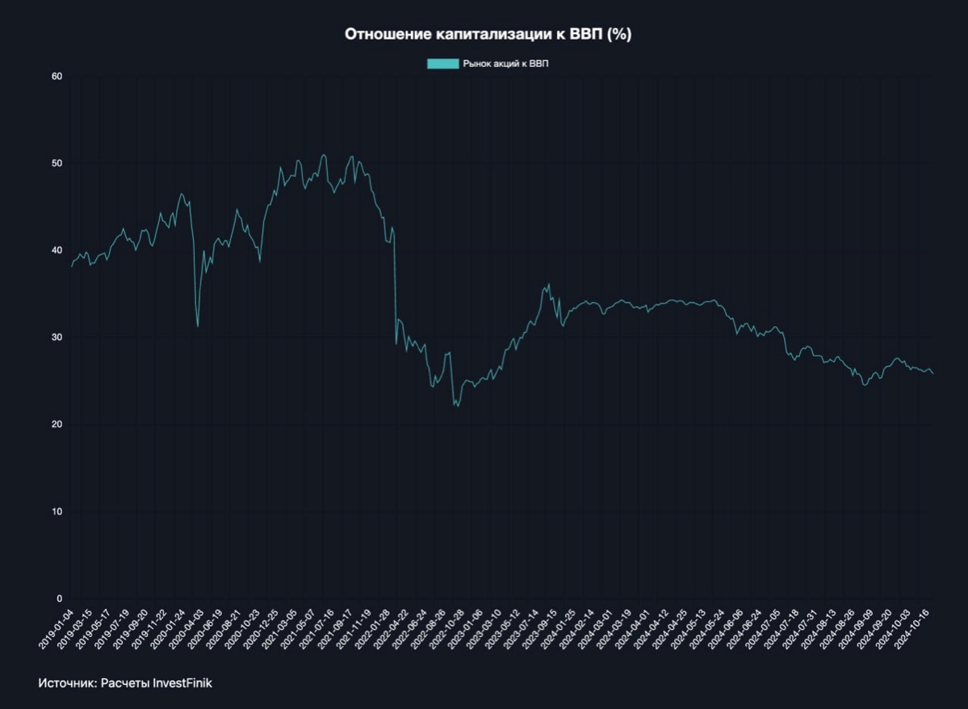Click the y-axis value 60

pyautogui.click(x=57, y=76)
